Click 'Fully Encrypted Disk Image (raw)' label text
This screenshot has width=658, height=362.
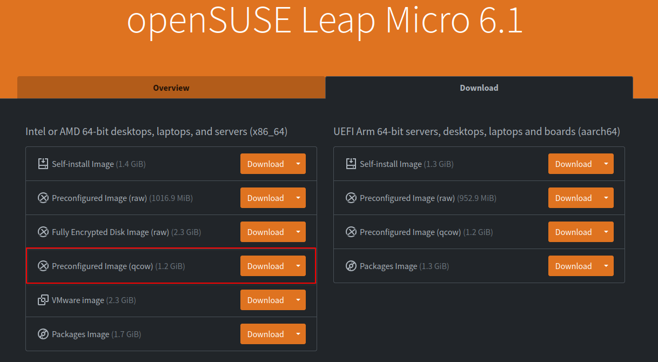[111, 232]
